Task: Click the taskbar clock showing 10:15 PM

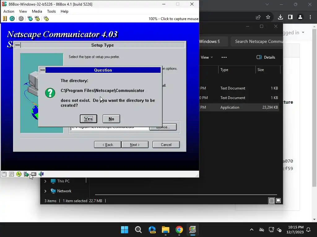Action: (x=295, y=230)
